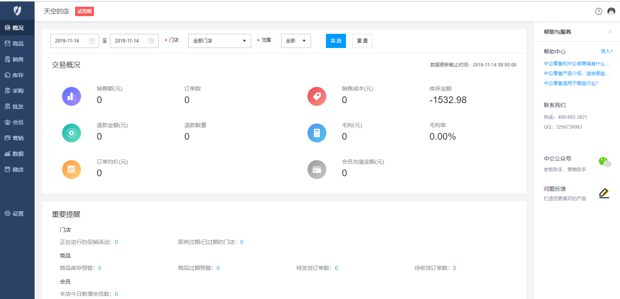Screen dimensions: 620x299
Task: Click the feedback pencil icon
Action: point(604,193)
